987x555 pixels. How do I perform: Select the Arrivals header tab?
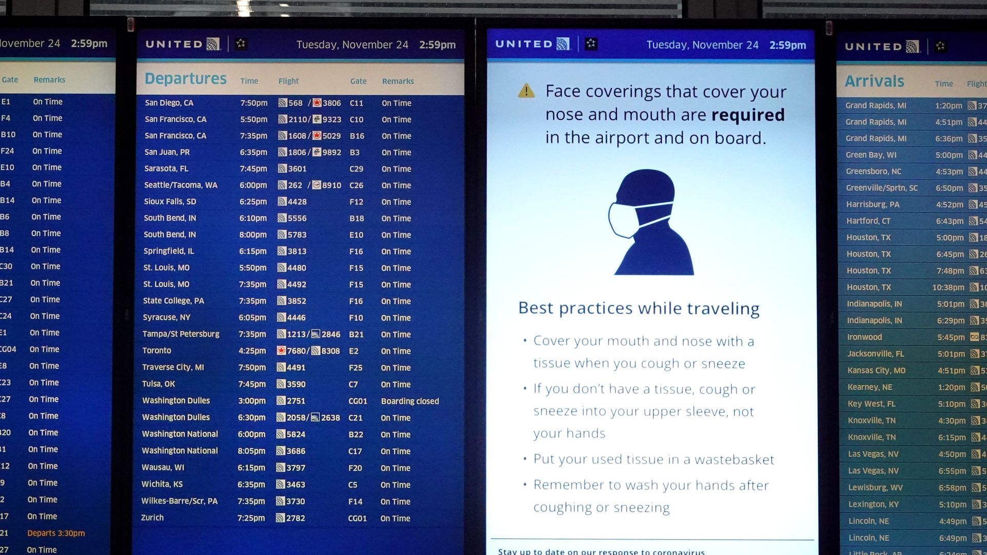[x=874, y=81]
